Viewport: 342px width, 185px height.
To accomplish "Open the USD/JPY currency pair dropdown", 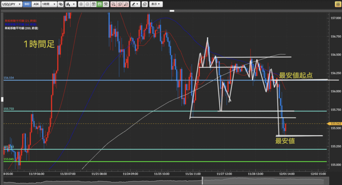I will (11, 4).
